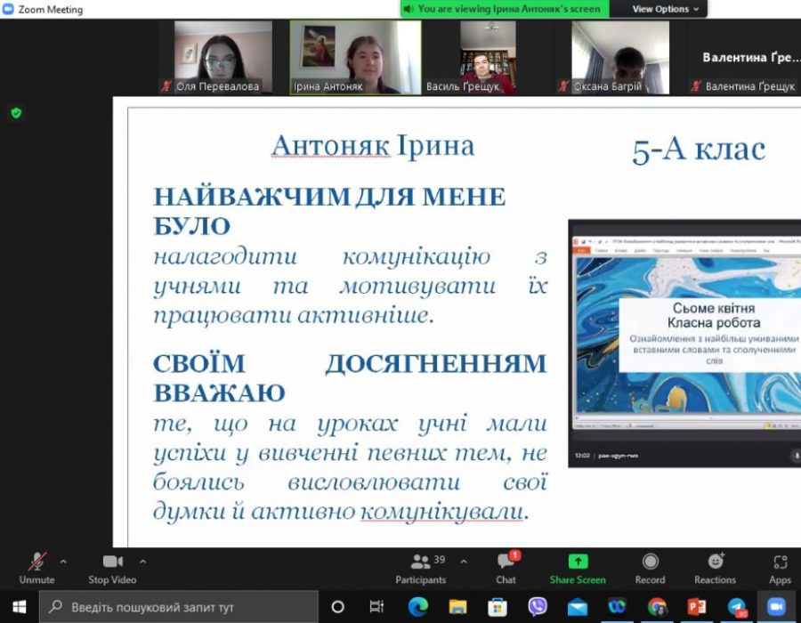Expand the arrow next to Participants
Screen dimensions: 801x623
[x=463, y=562]
